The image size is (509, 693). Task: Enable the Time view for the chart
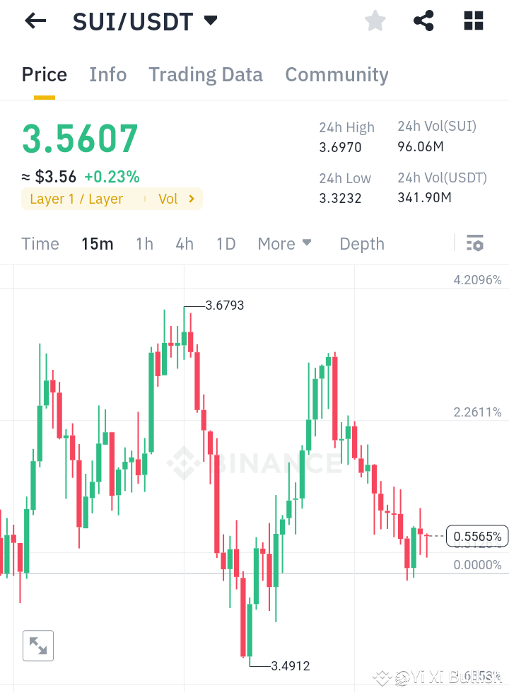coord(40,243)
